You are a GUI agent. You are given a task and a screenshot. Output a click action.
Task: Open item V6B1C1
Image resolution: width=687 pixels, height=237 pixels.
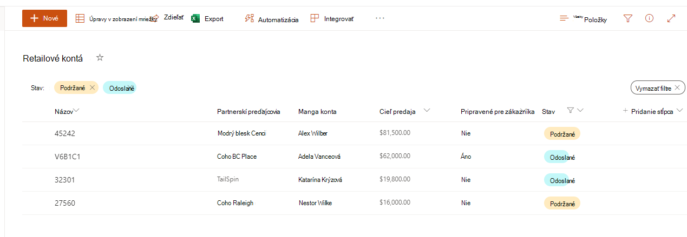(68, 157)
